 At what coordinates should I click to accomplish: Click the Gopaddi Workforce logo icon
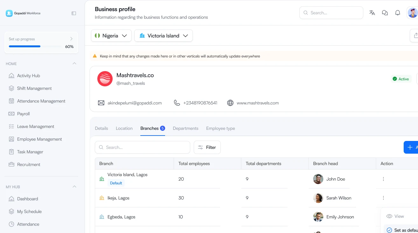pyautogui.click(x=9, y=13)
